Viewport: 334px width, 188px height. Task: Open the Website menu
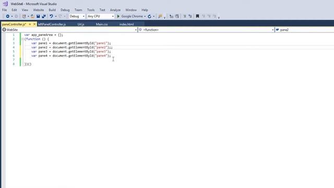click(x=38, y=10)
